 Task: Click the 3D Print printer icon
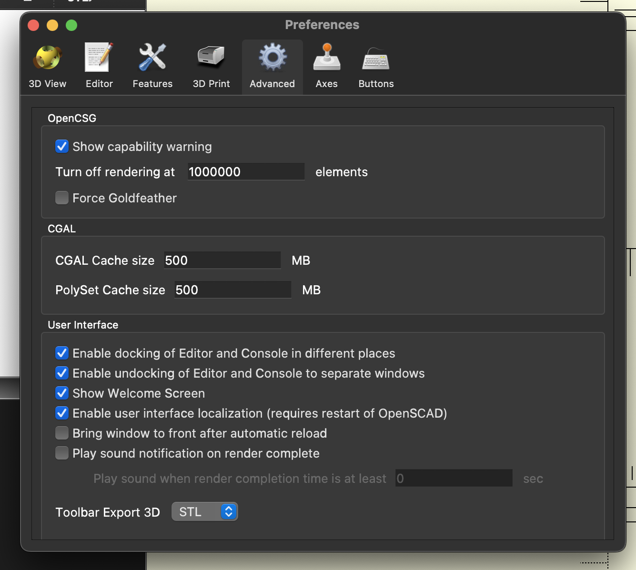tap(211, 58)
